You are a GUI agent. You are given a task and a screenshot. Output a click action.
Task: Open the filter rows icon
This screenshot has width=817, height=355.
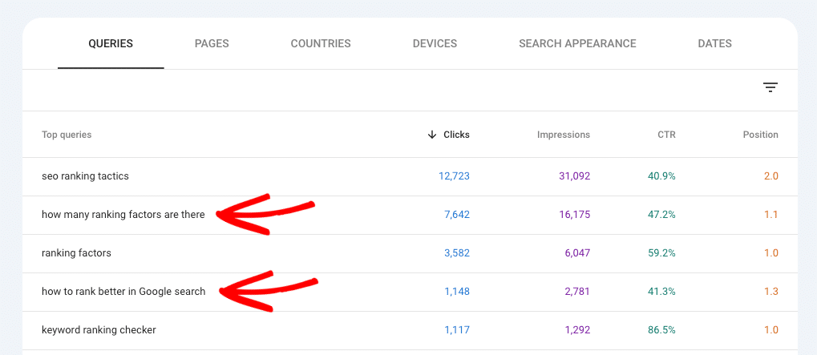pos(770,88)
